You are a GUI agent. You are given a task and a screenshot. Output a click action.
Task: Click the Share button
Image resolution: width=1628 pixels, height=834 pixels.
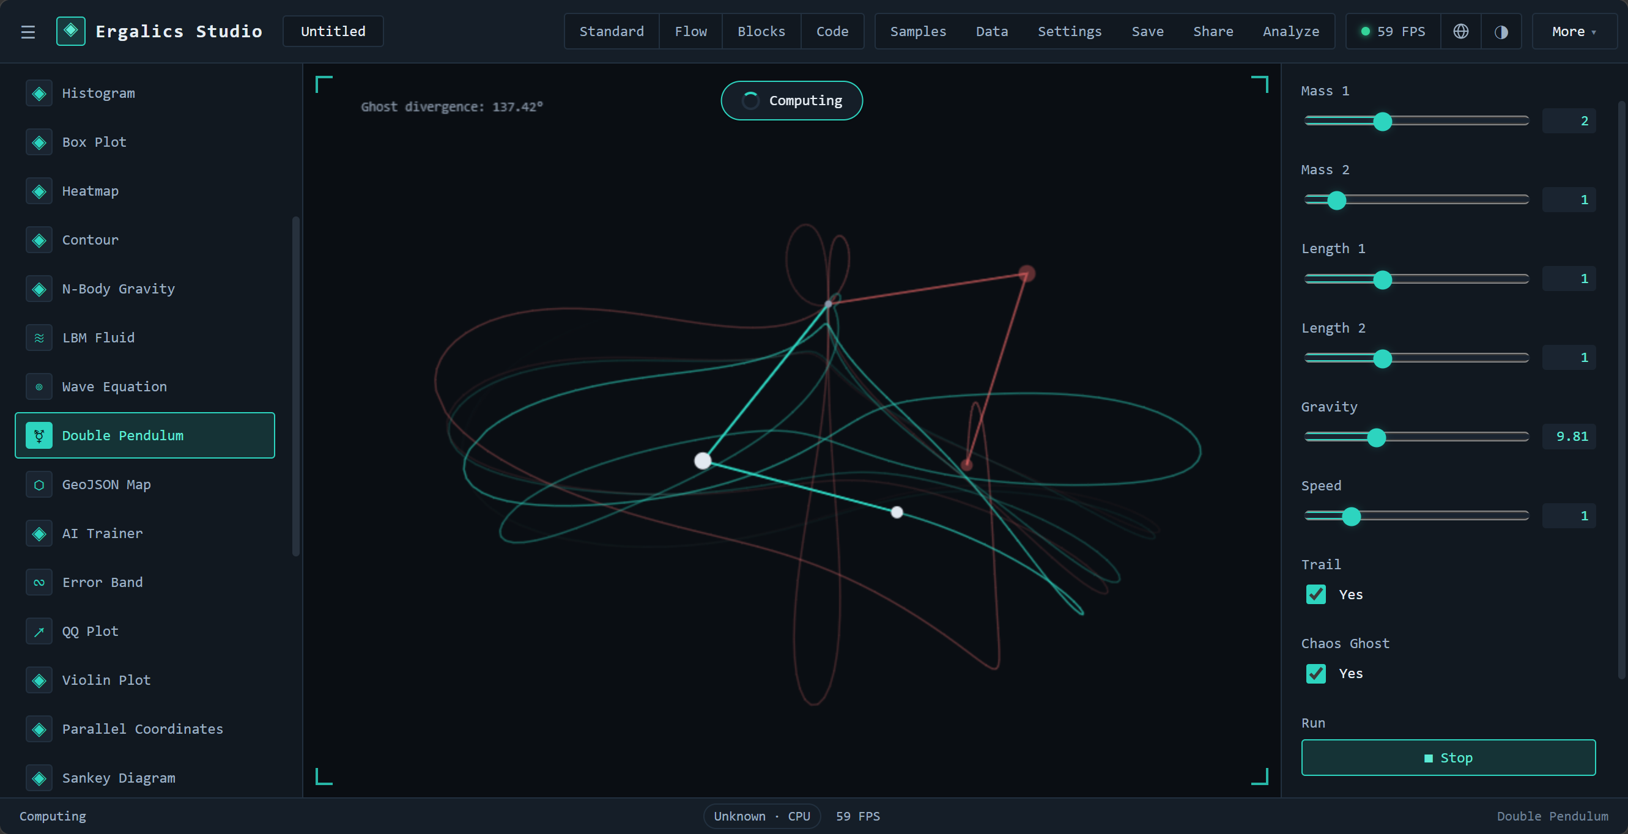point(1213,32)
